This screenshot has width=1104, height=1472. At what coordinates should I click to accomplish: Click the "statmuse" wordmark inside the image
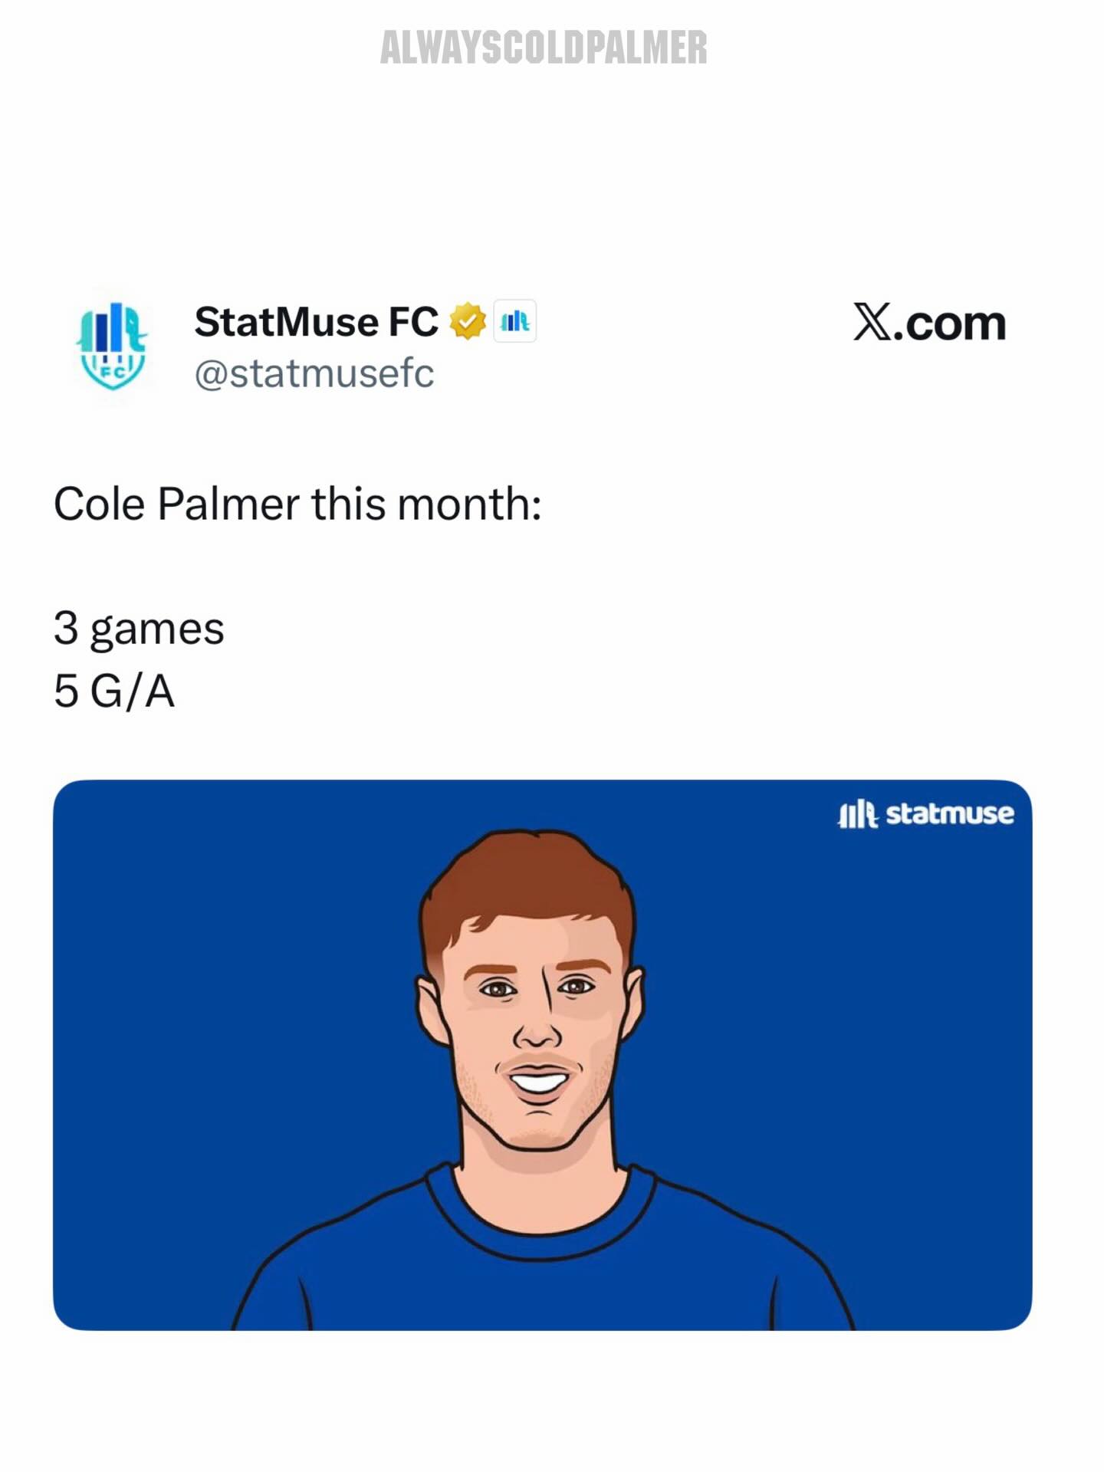click(949, 813)
